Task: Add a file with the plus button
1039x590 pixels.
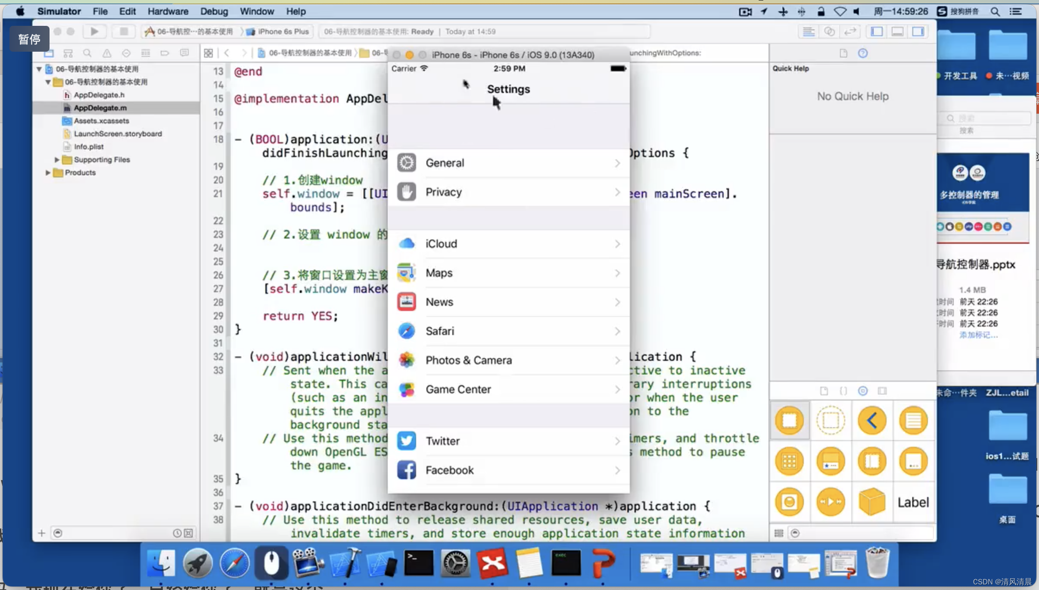Action: click(x=41, y=533)
